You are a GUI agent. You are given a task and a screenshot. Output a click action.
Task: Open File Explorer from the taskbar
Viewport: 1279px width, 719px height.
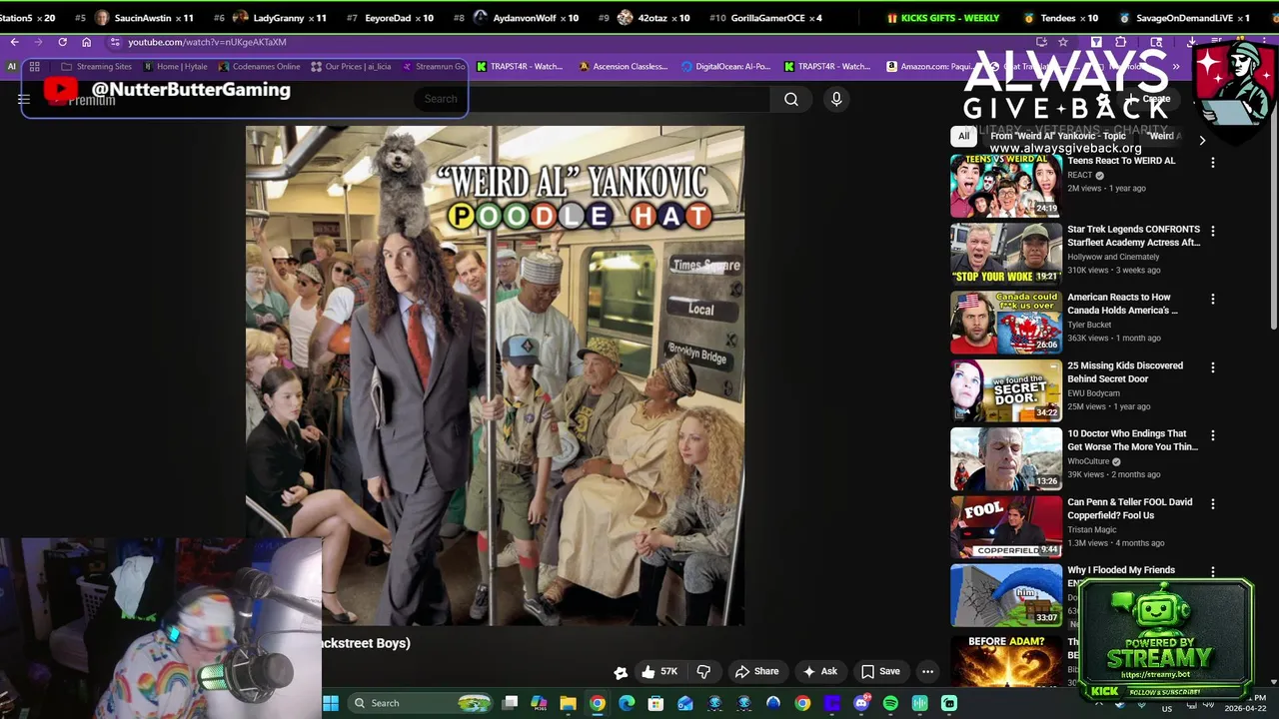568,703
